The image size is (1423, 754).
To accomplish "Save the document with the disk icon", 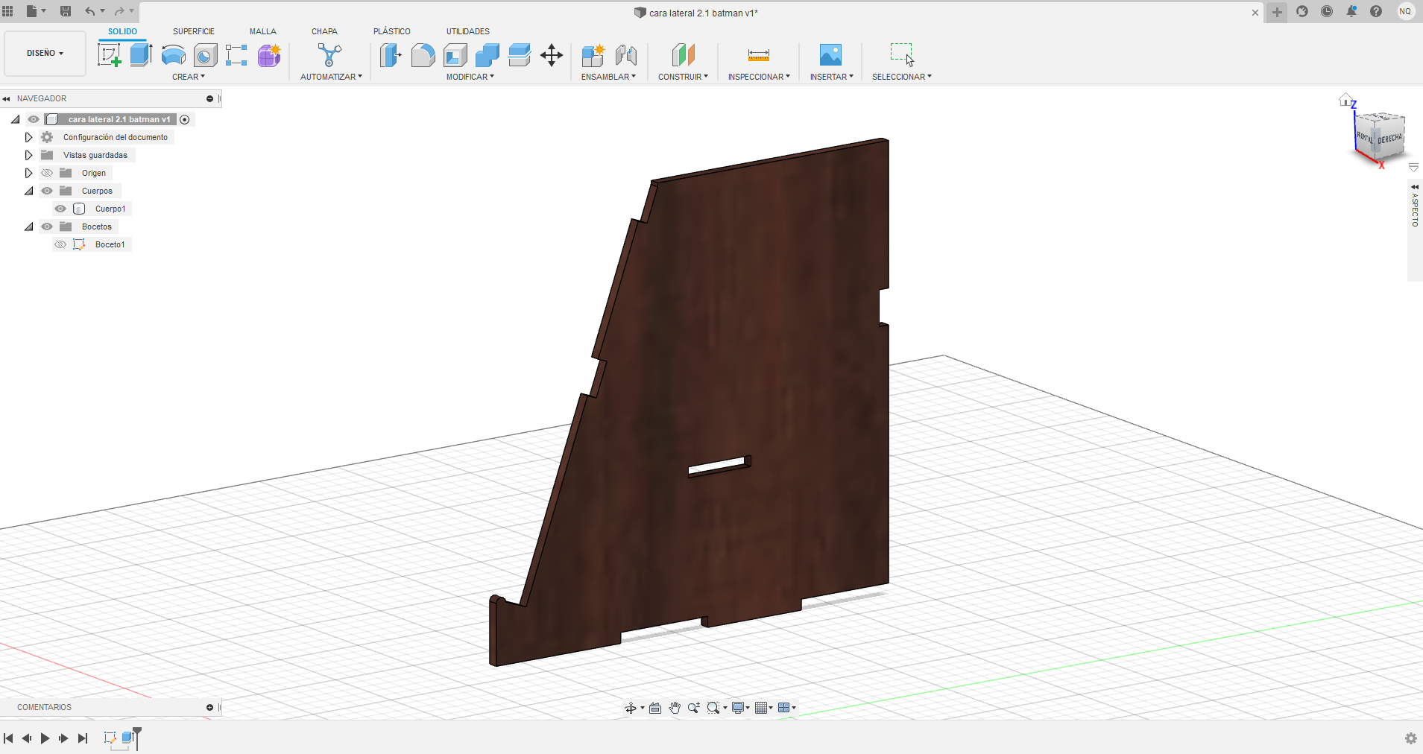I will (66, 11).
